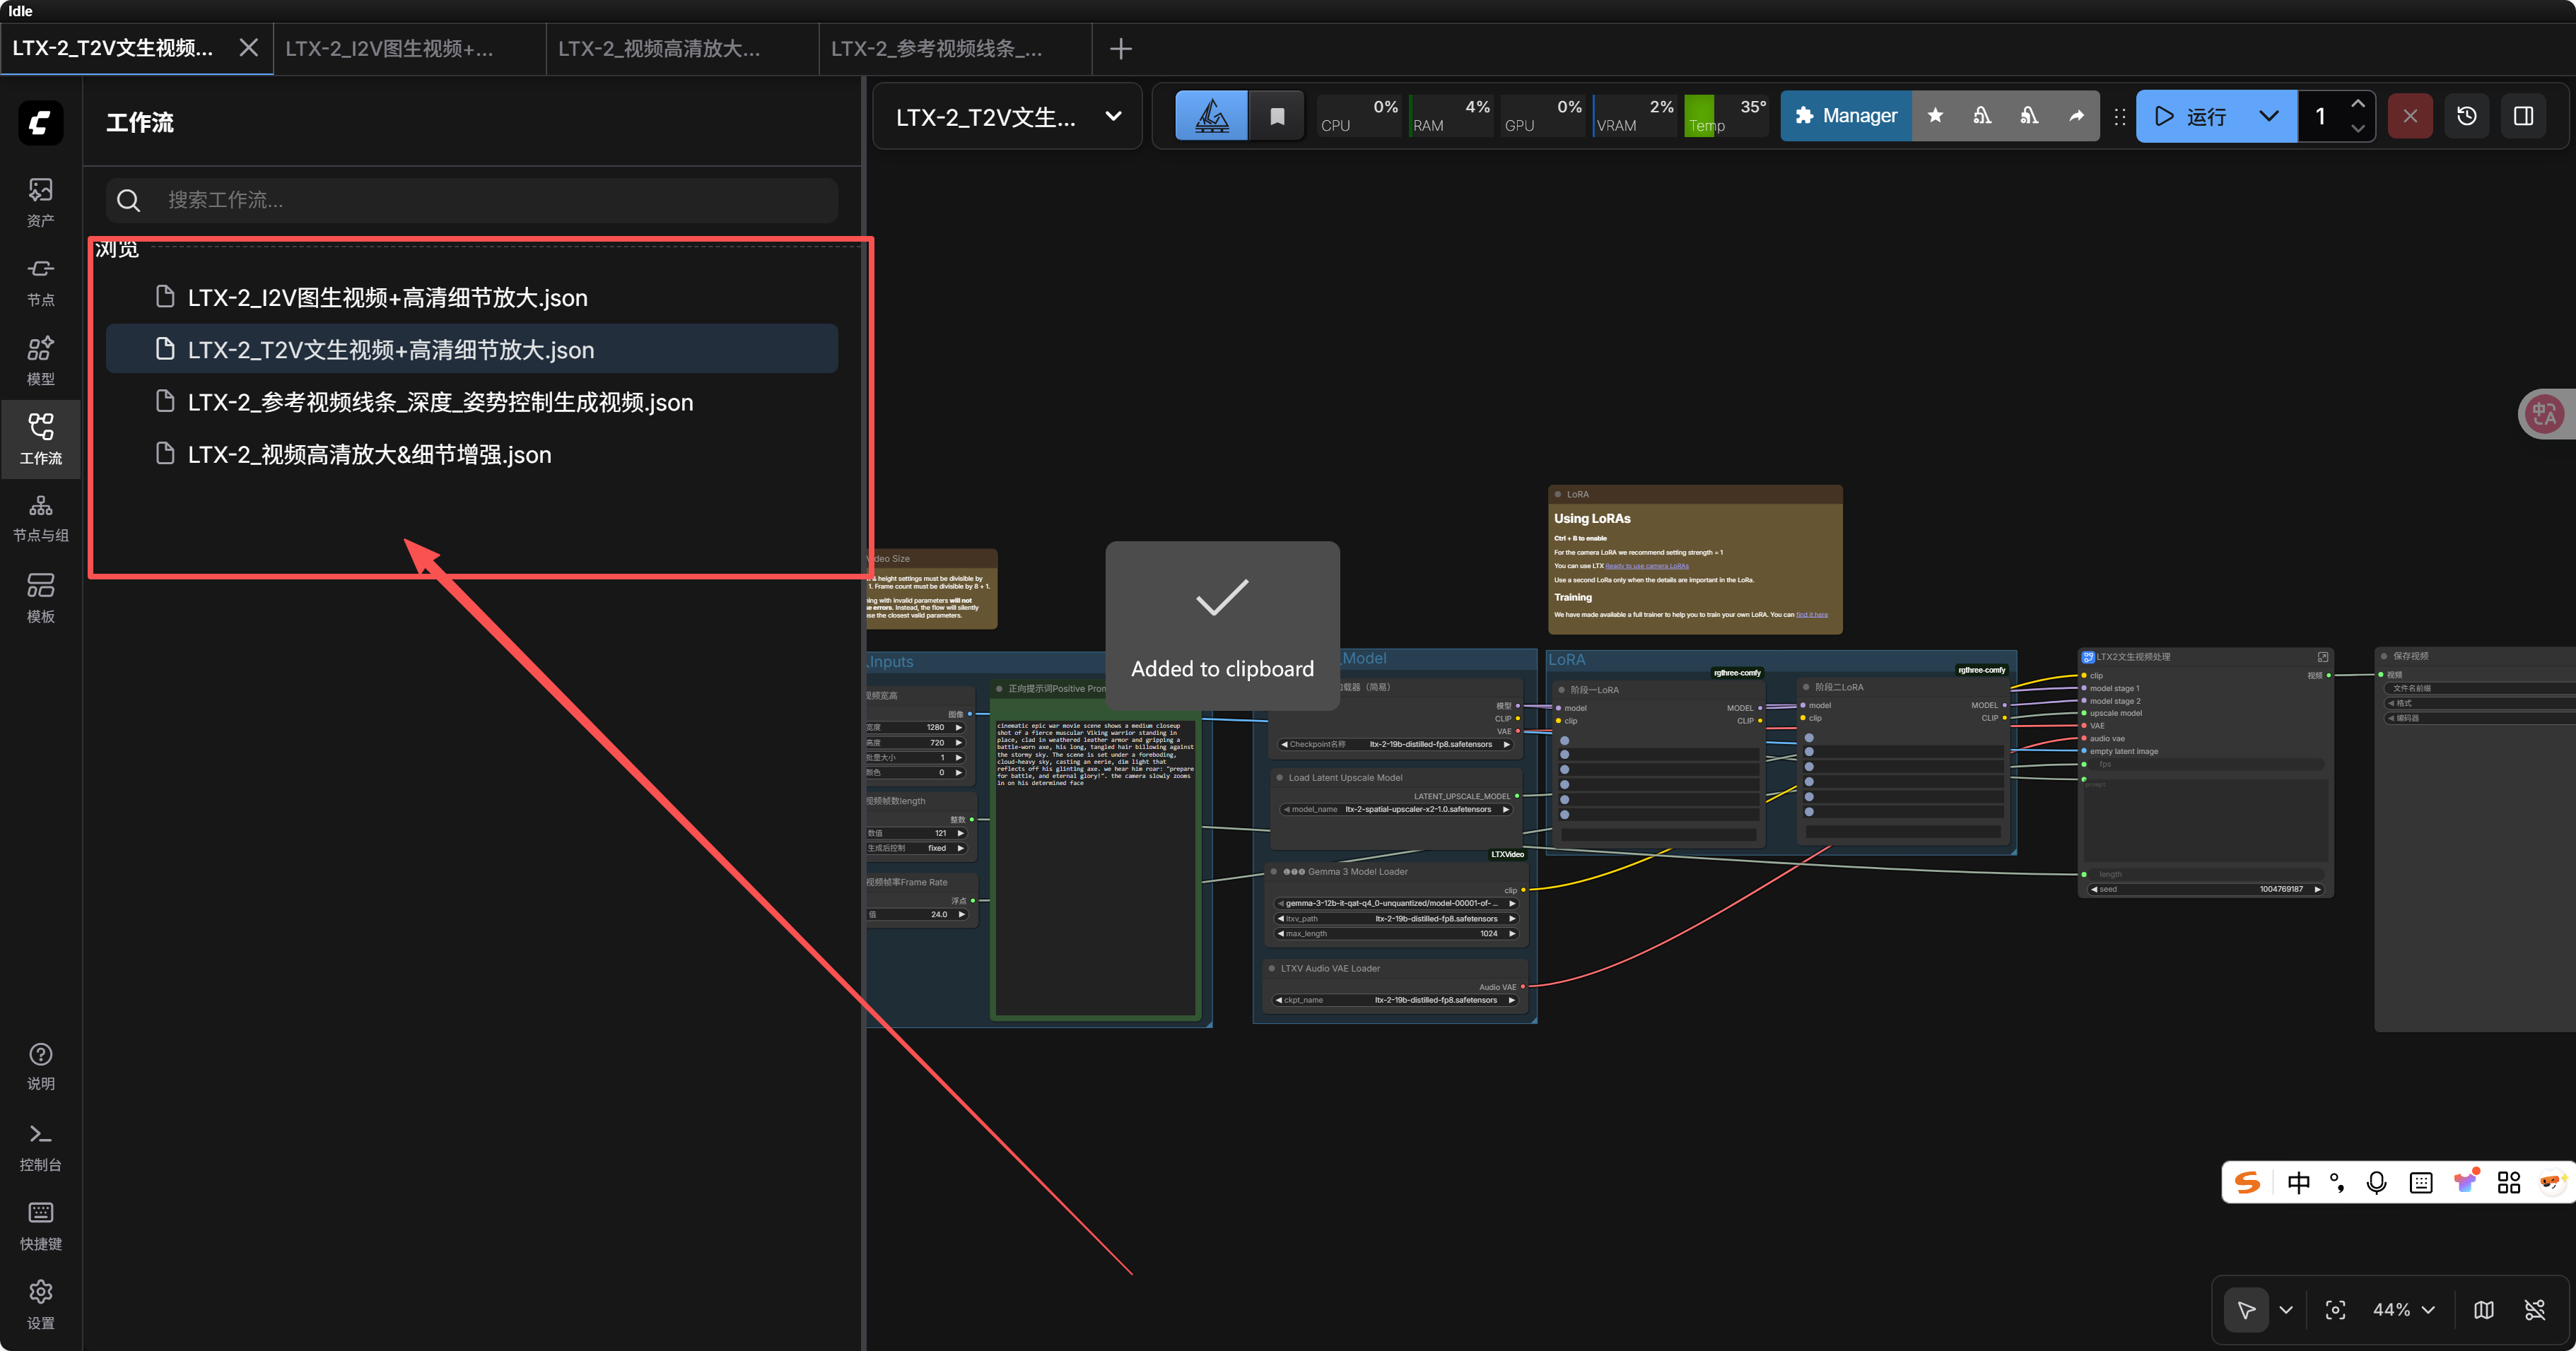Click the fit view icon
The width and height of the screenshot is (2576, 1351).
pyautogui.click(x=2335, y=1309)
